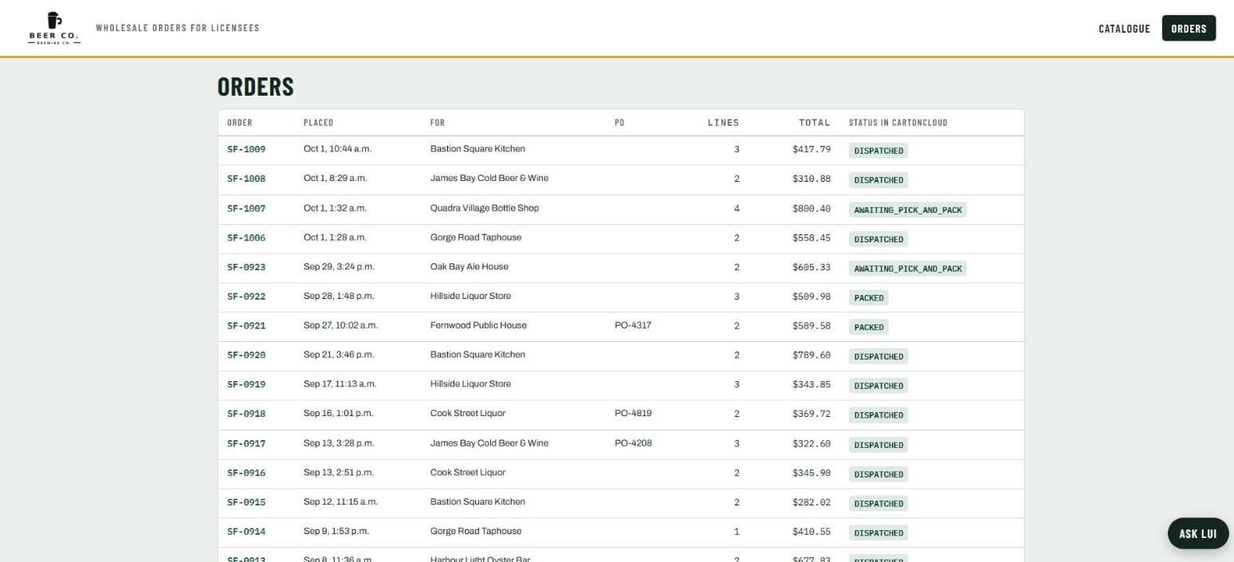This screenshot has width=1234, height=562.
Task: Click the $417.79 total
Action: pos(812,149)
